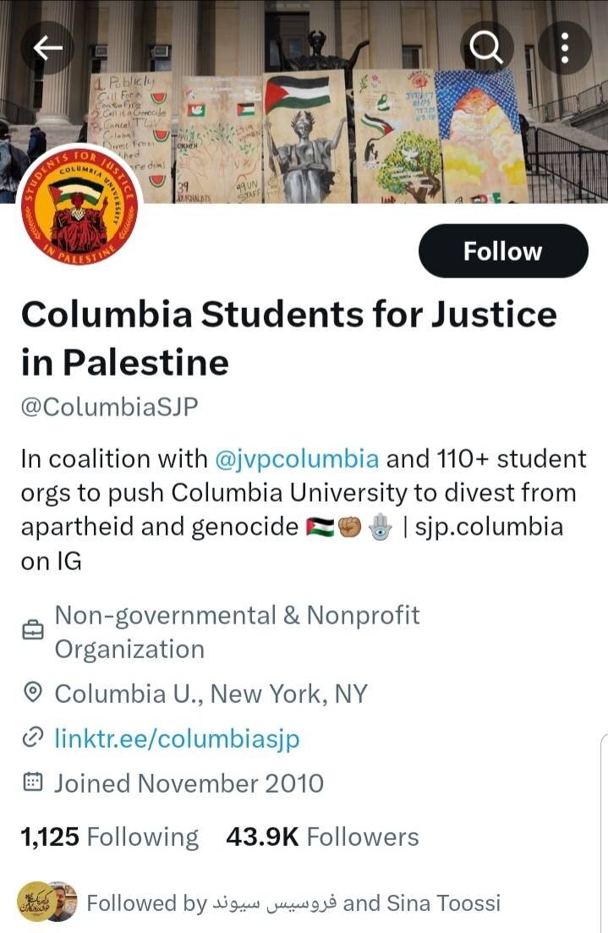Screen dimensions: 608x933
Task: Click the Non-governmental & Nonprofit Organization label
Action: point(237,632)
